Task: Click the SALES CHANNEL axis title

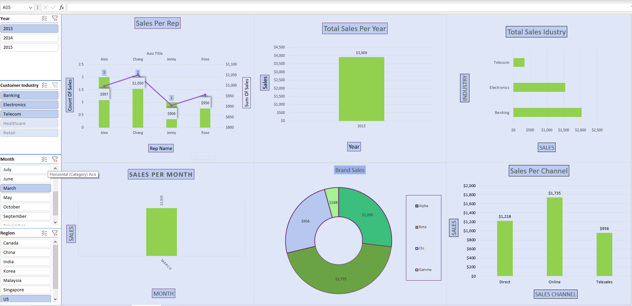Action: click(x=555, y=294)
